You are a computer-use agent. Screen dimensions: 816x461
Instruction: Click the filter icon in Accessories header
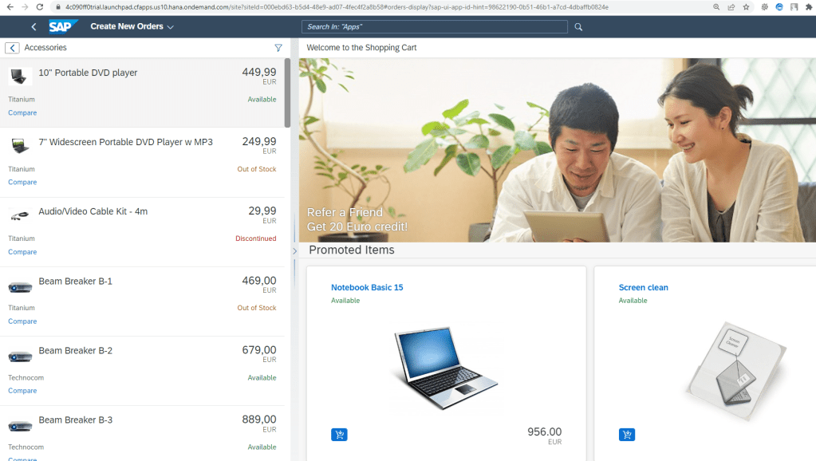pos(278,48)
